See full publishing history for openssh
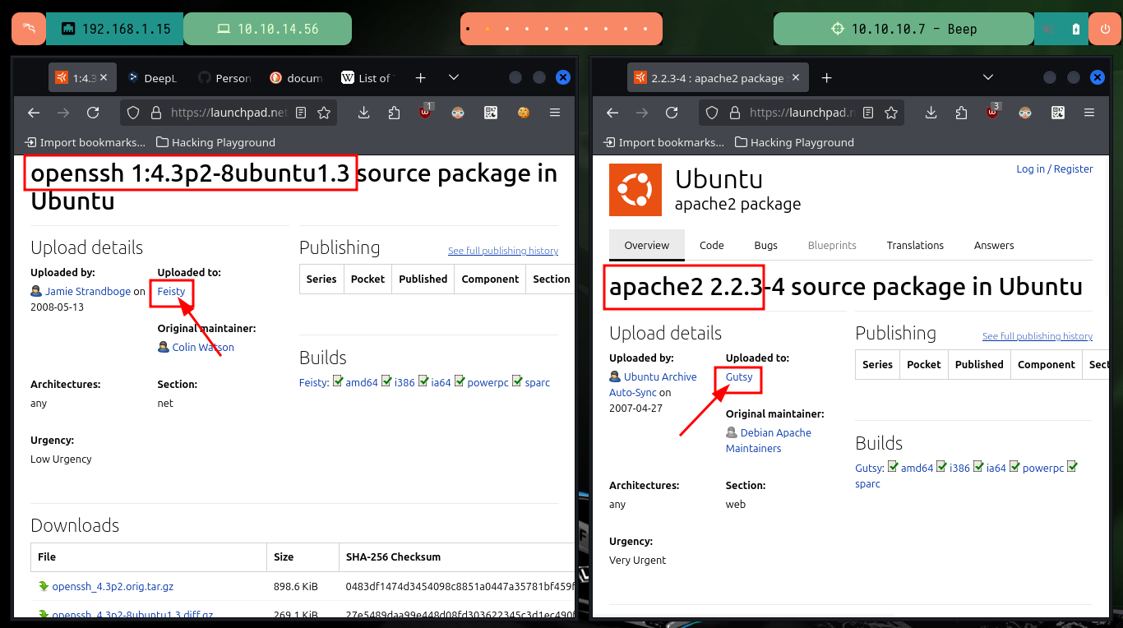The width and height of the screenshot is (1123, 628). pyautogui.click(x=503, y=251)
